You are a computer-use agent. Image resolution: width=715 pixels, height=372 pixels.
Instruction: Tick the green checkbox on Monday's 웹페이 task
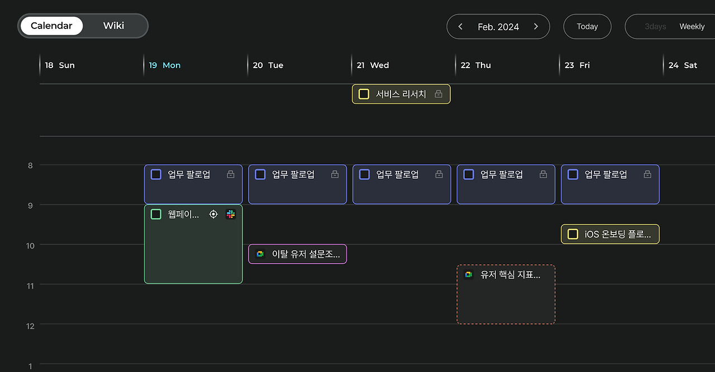[156, 214]
